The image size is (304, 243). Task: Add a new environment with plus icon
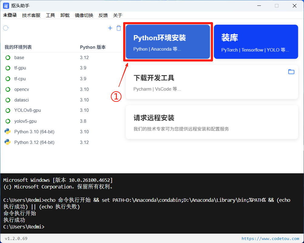click(110, 28)
